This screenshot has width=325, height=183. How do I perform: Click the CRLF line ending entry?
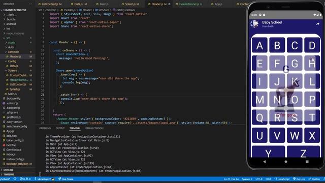268,179
